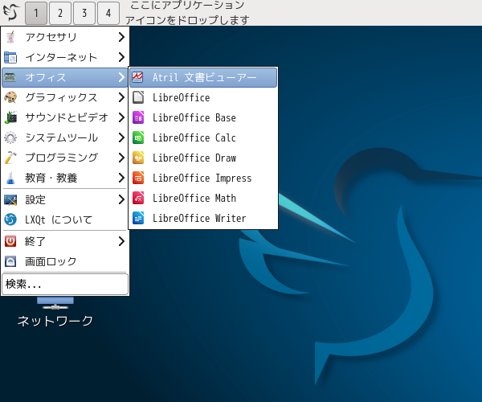Screen dimensions: 482x402
Task: Expand the グラフィックス submenu arrow
Action: 121,97
